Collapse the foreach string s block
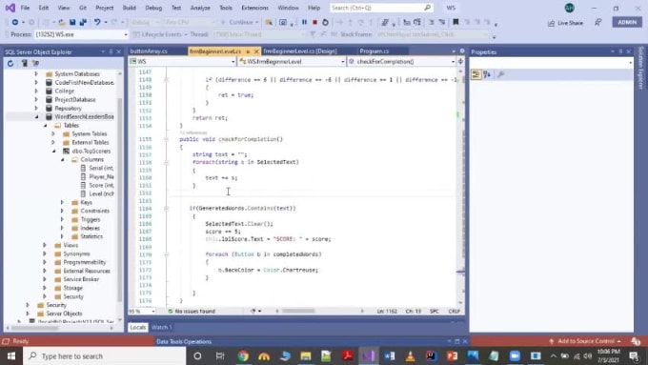The image size is (648, 365). coord(167,162)
